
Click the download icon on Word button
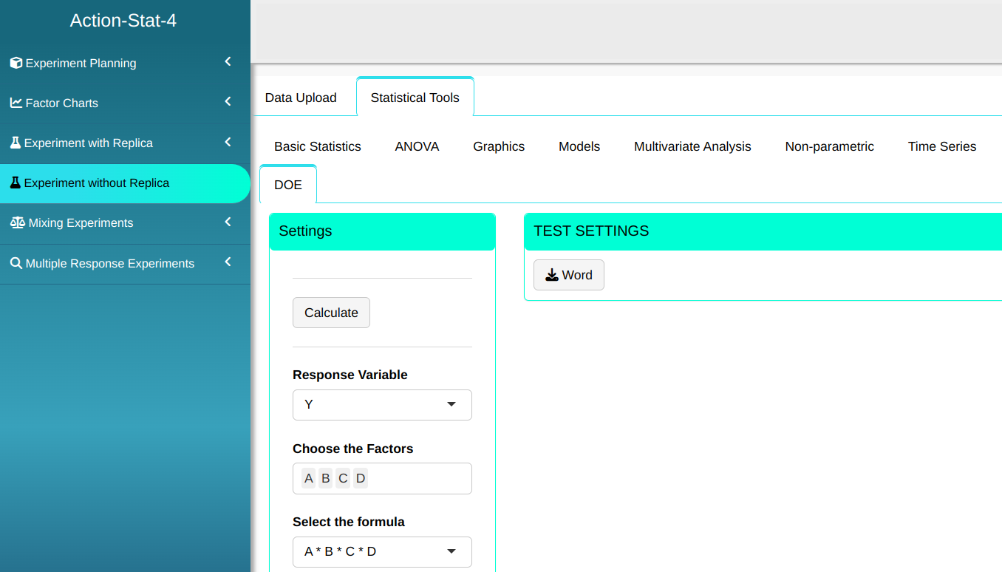tap(552, 275)
